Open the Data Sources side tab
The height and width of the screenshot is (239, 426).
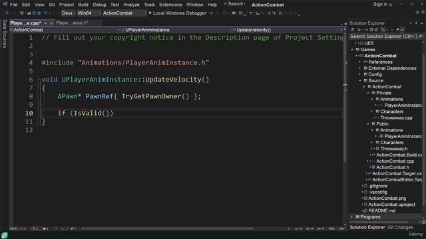(x=5, y=34)
